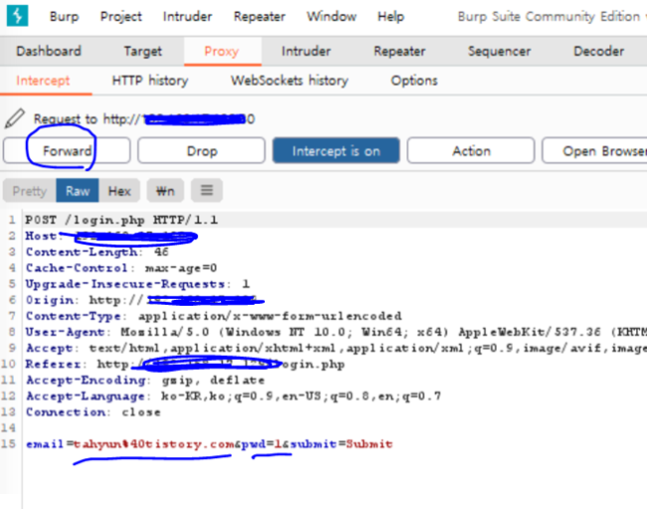Open the Burp menu
The image size is (647, 509).
click(64, 17)
